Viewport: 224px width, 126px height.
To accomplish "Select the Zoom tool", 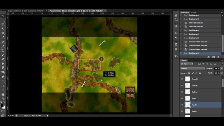I will 3,99.
